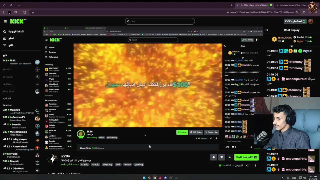Open followed channel iiR25
320x180 pixels.
click(21, 62)
